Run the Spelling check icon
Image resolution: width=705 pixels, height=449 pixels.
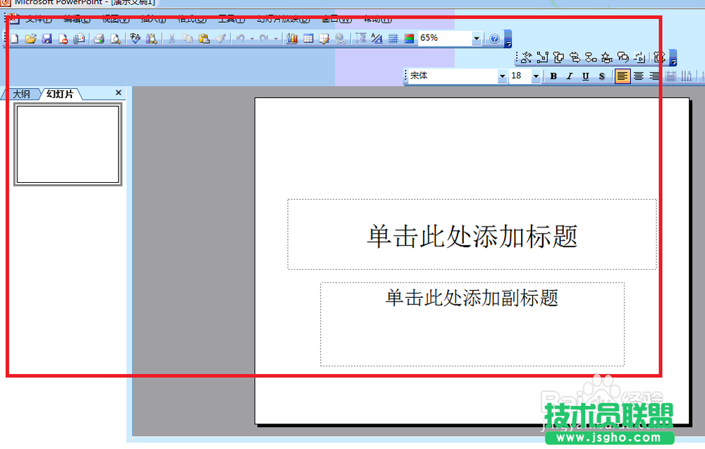[135, 38]
